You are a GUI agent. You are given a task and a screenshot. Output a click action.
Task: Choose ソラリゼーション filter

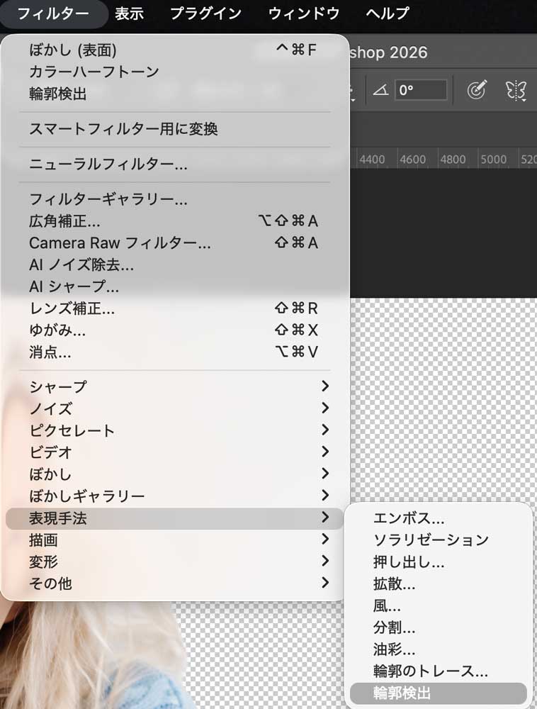click(x=439, y=540)
